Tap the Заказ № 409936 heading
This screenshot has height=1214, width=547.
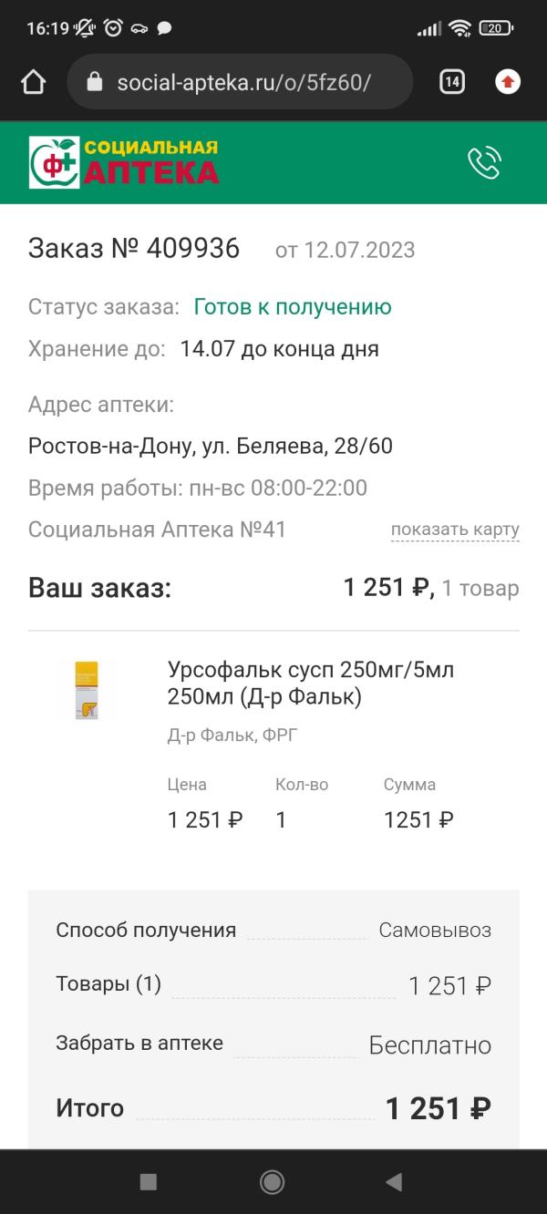click(x=134, y=248)
